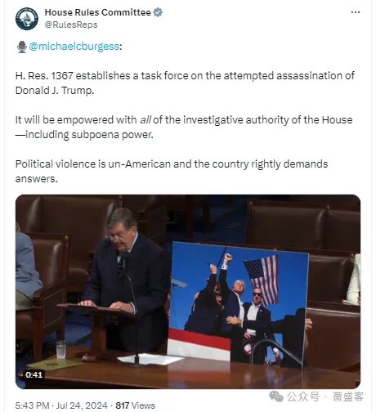Viewport: 376px width, 412px height.
Task: Click the 'including subpoena power' line
Action: (84, 135)
